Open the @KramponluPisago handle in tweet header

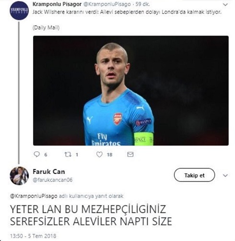pyautogui.click(x=107, y=4)
